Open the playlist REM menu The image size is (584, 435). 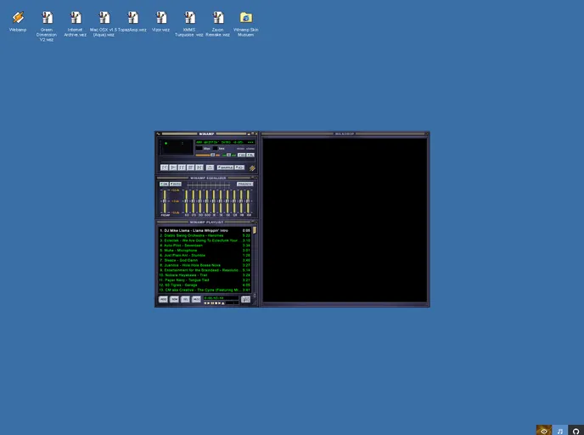coord(174,299)
